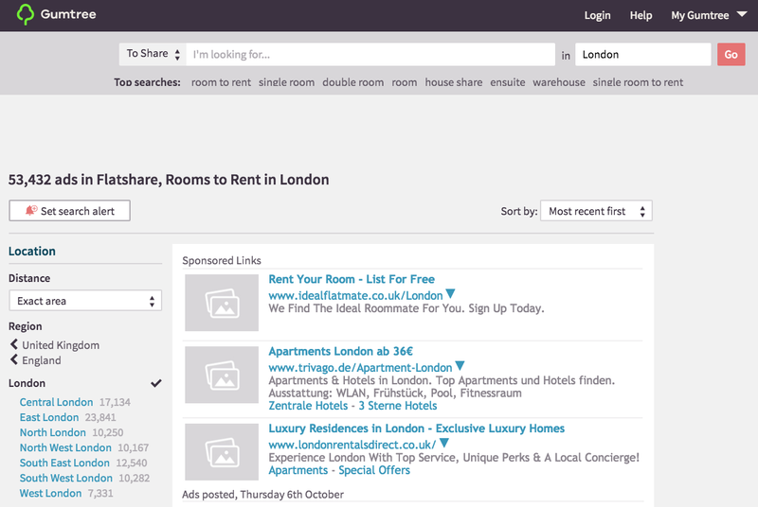Viewport: 758px width, 507px height.
Task: Open the My Gumtree dropdown arrow
Action: tap(742, 14)
